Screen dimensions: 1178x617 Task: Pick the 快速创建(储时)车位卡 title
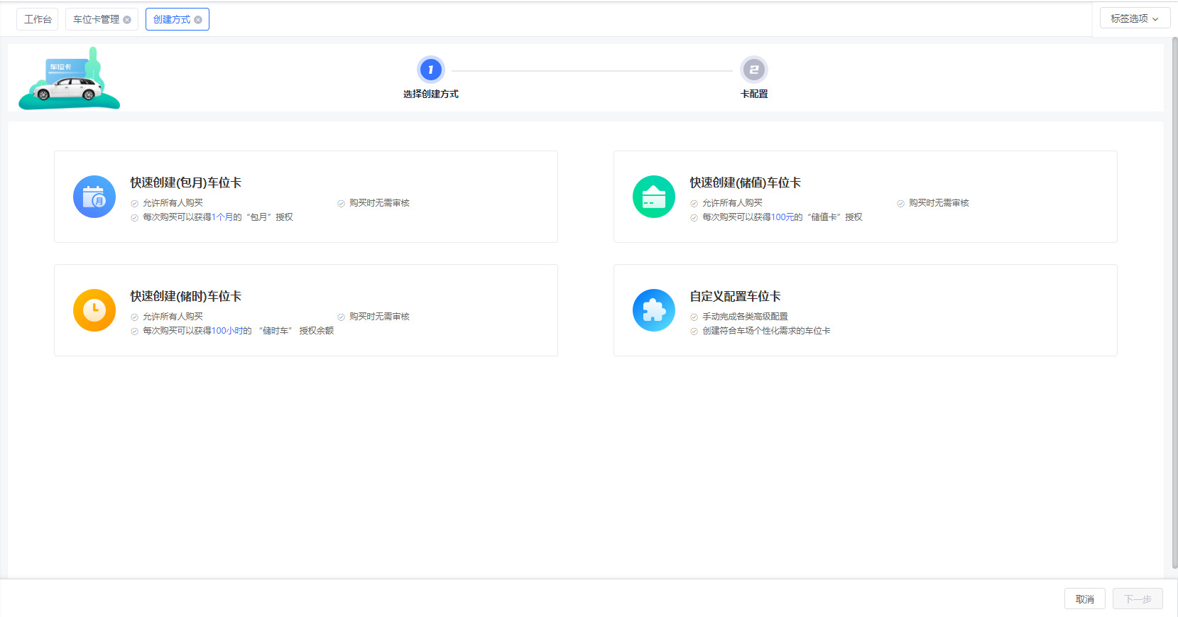[185, 296]
